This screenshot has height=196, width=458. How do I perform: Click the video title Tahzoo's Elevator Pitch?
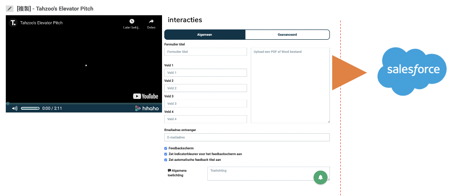click(x=41, y=23)
